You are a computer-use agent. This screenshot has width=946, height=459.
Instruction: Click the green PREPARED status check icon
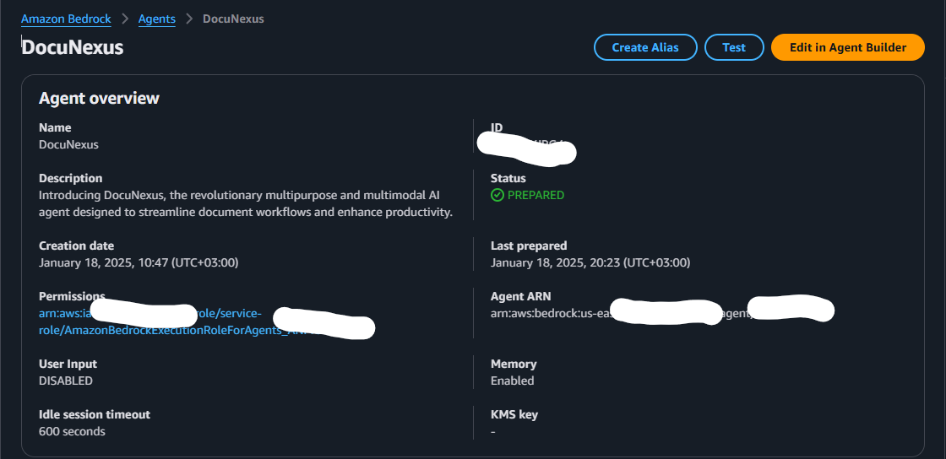pos(497,195)
